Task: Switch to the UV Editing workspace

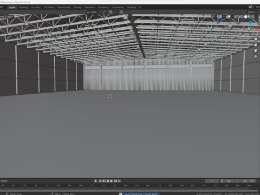Action: [x=49, y=8]
